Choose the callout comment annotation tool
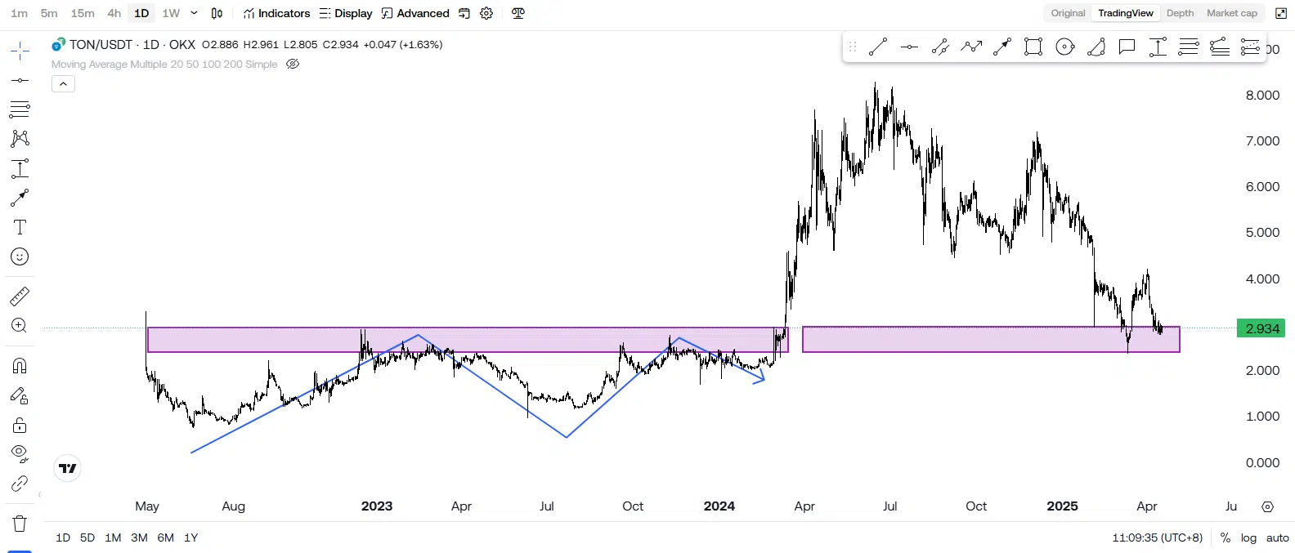The image size is (1295, 553). [1127, 47]
